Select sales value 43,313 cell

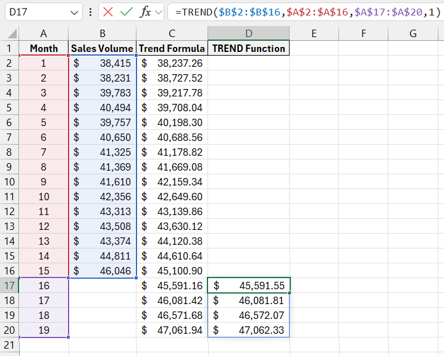pyautogui.click(x=103, y=211)
